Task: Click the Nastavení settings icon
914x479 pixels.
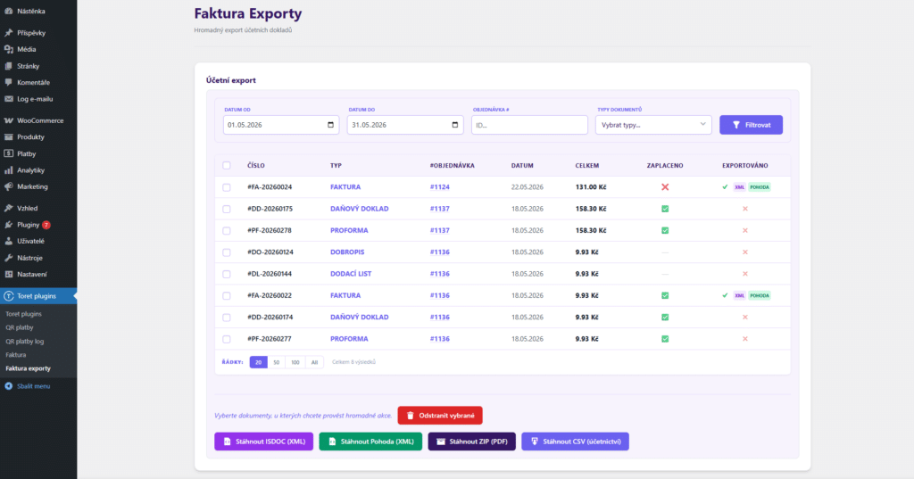Action: click(9, 274)
